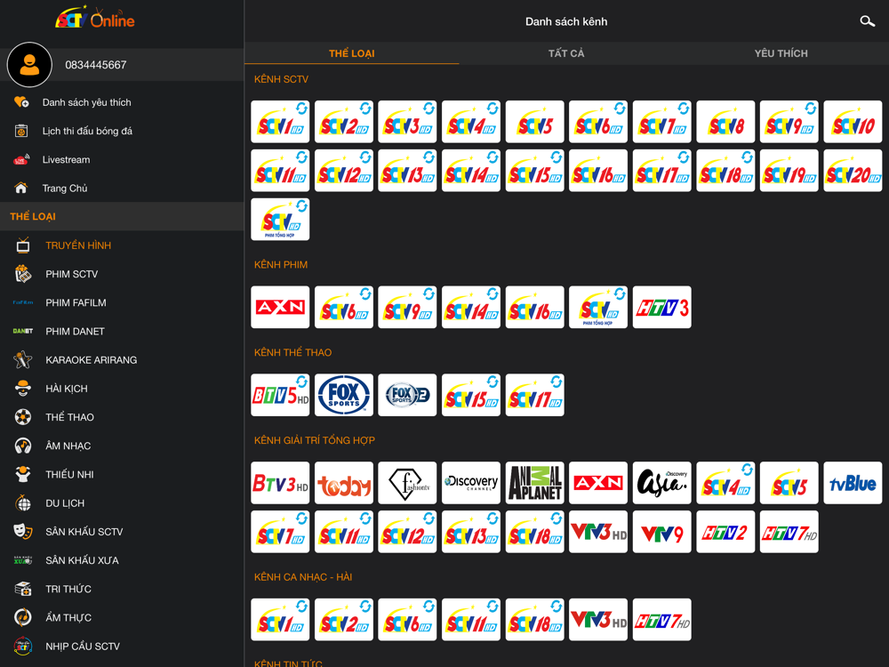Click the THỂ LOẠI sidebar heading
Image resolution: width=889 pixels, height=667 pixels.
[33, 217]
